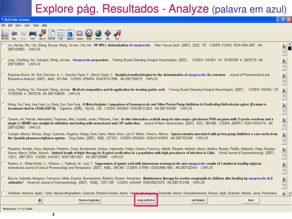Open Prefs toolbar icon

pos(61,35)
